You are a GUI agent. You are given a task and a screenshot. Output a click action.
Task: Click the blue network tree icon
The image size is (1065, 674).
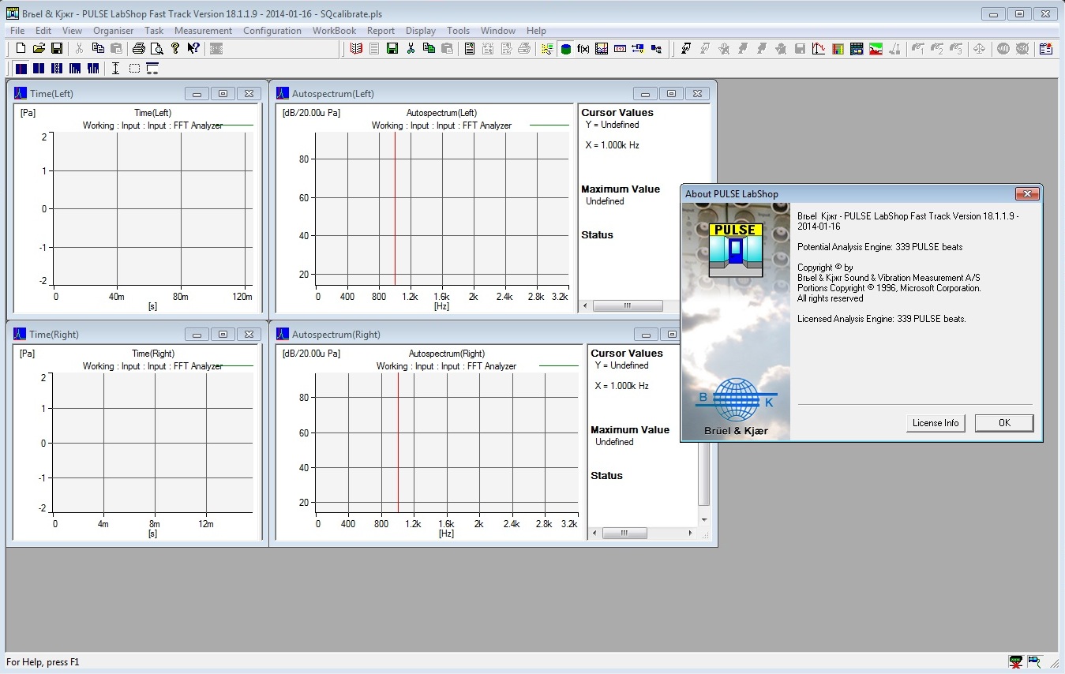[x=656, y=49]
